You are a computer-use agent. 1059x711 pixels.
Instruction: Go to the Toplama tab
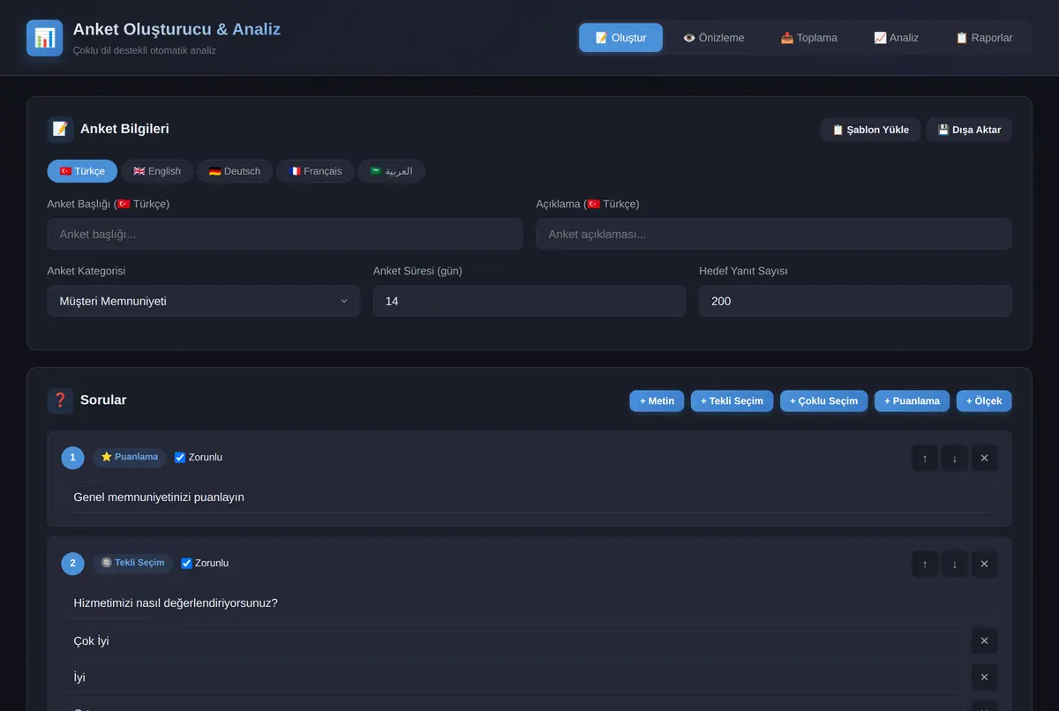pos(808,38)
